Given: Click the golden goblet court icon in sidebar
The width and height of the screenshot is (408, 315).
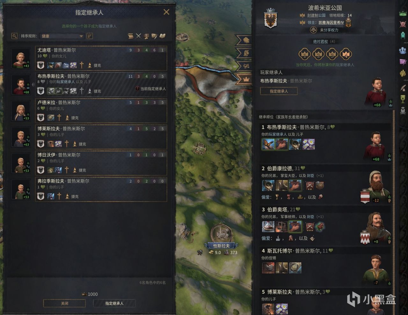Looking at the screenshot, I should pyautogui.click(x=403, y=99).
